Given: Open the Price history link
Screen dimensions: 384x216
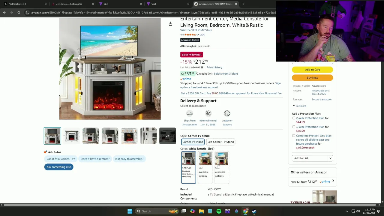Looking at the screenshot, I should coord(214,67).
